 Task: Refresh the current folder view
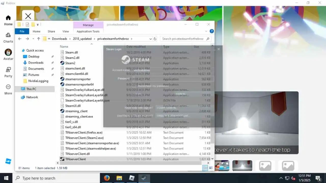(x=155, y=39)
